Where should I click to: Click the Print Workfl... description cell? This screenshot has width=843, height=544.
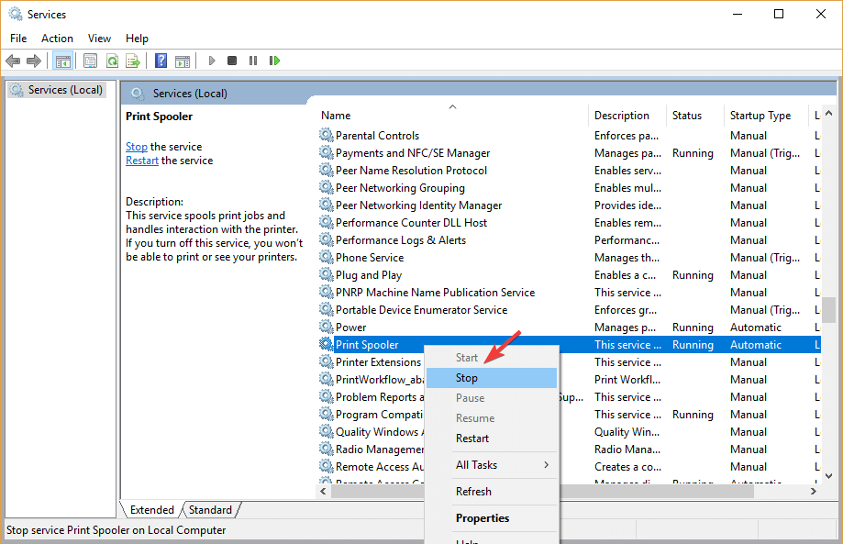tap(627, 380)
